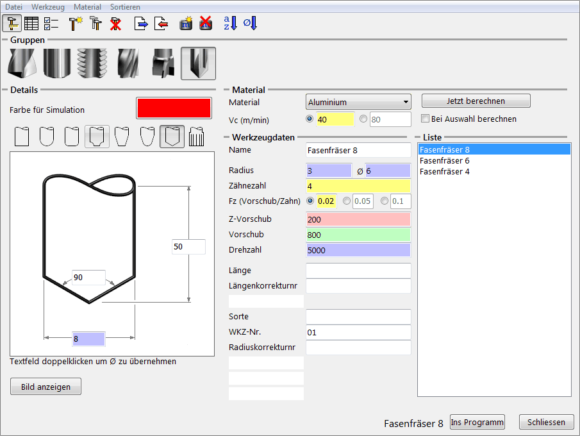
Task: Select the twist drill tool group
Action: tap(22, 63)
